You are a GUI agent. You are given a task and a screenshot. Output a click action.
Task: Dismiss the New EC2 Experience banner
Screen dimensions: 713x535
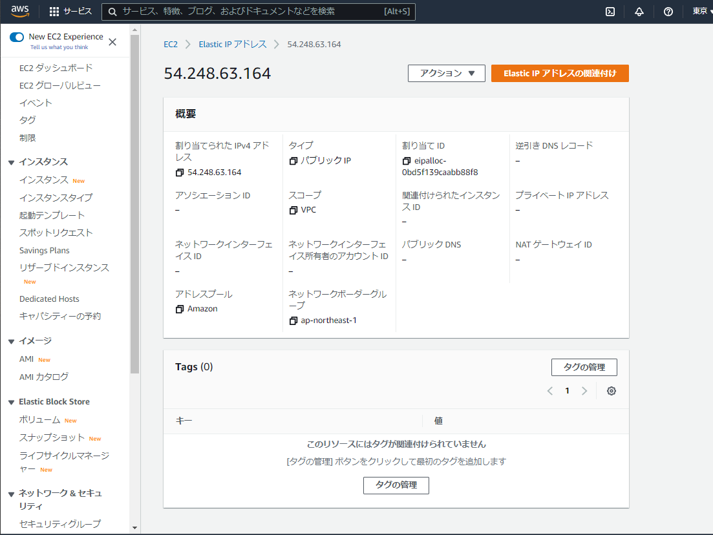coord(112,42)
